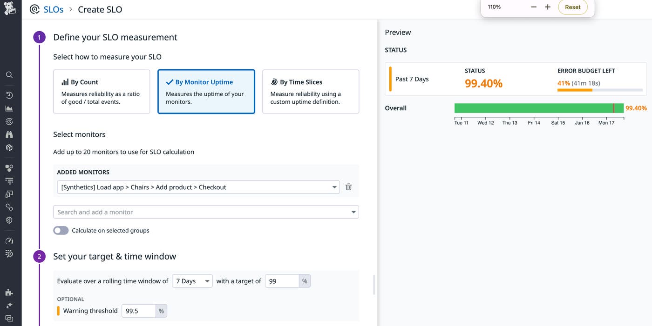
Task: Click the minus icon in the zoom control
Action: pos(533,7)
